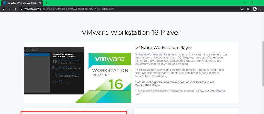Open a new browser tab
The height and width of the screenshot is (114, 264).
46,3
